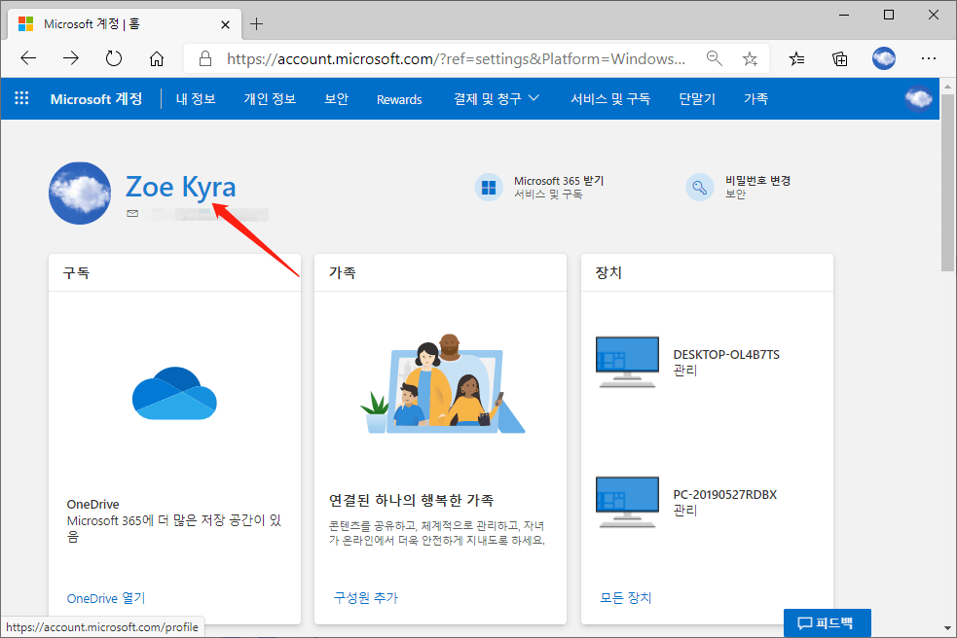Click the DESKTOP-OL4B7TS device name
This screenshot has height=638, width=957.
pos(726,354)
